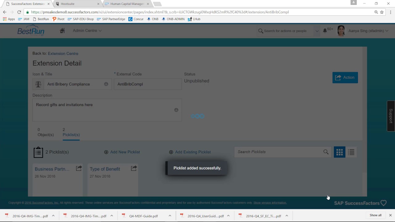The image size is (395, 222).
Task: Click the plus icon for Add Existing Picklist
Action: click(171, 152)
